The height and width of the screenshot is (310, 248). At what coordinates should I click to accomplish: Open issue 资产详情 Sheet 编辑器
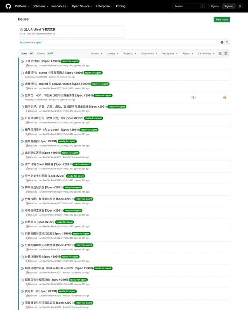click(x=48, y=164)
